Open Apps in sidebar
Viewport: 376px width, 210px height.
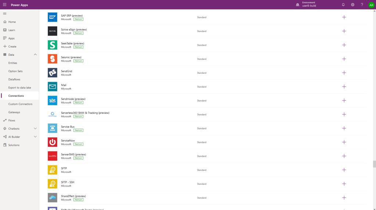pyautogui.click(x=19, y=38)
